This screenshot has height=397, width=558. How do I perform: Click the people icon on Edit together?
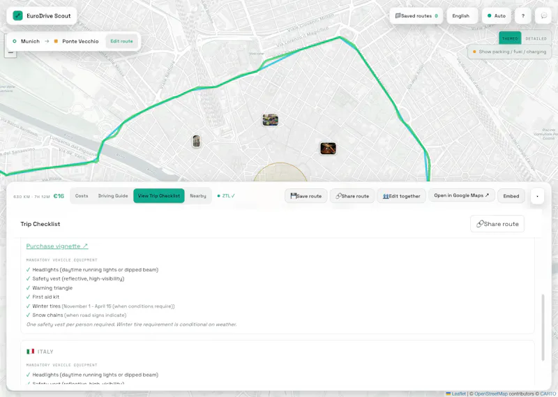click(386, 196)
